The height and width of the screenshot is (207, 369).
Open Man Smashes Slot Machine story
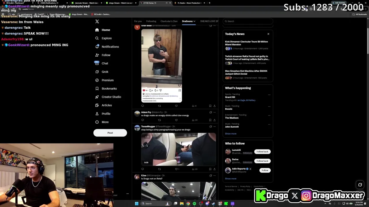tap(247, 75)
